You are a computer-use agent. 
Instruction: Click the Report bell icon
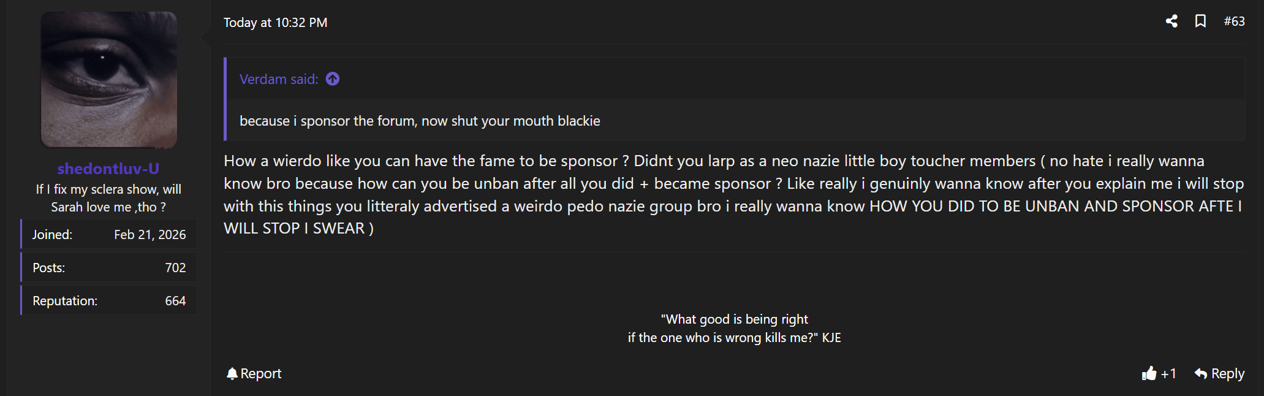click(x=232, y=373)
